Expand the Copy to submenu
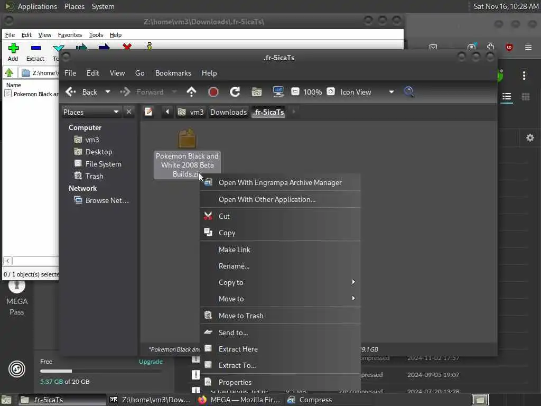This screenshot has width=541, height=406. pyautogui.click(x=280, y=282)
